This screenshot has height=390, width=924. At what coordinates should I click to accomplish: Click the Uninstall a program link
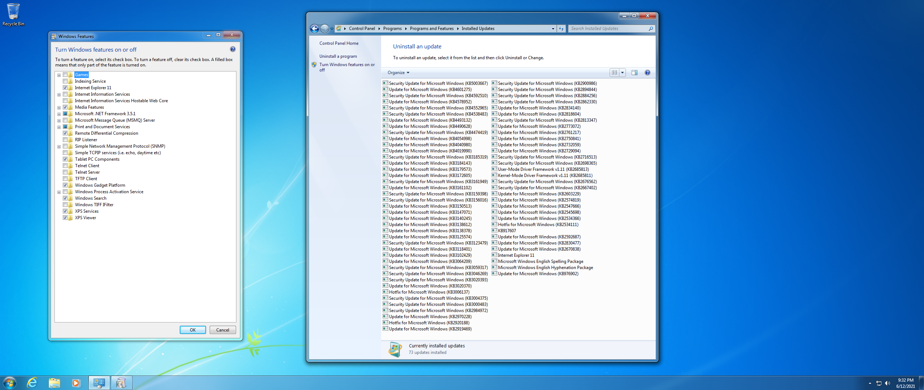tap(338, 56)
